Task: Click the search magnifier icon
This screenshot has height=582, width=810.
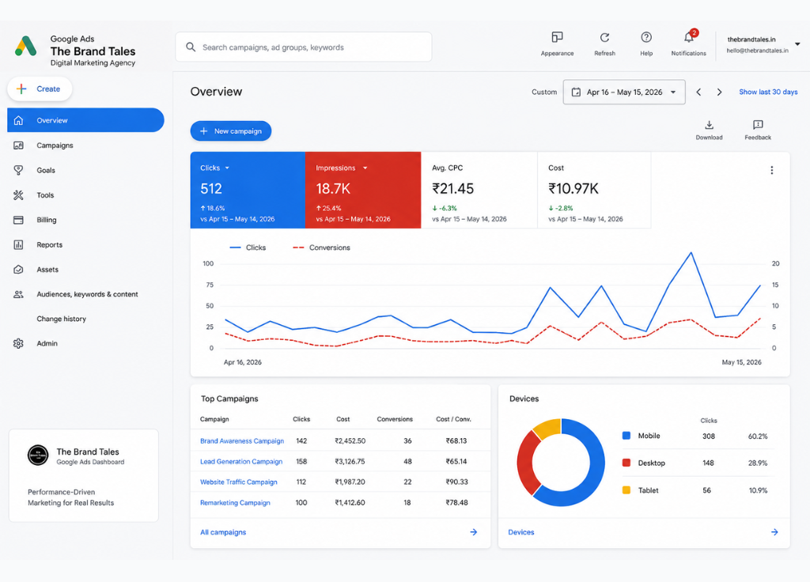Action: coord(191,47)
